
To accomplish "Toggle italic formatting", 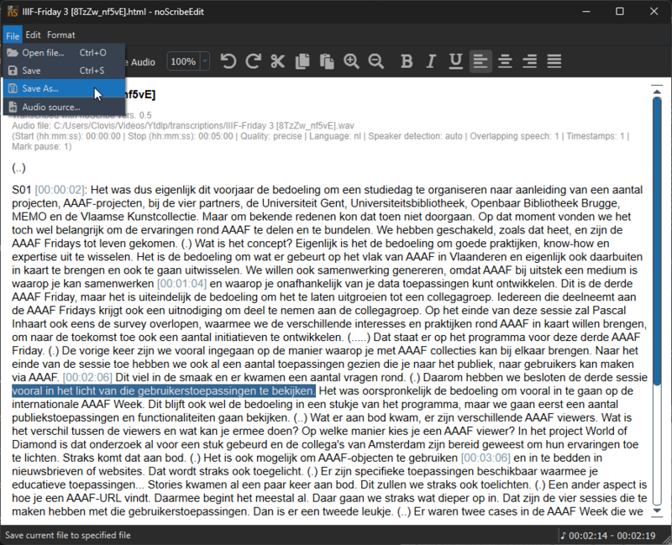I will [x=429, y=60].
